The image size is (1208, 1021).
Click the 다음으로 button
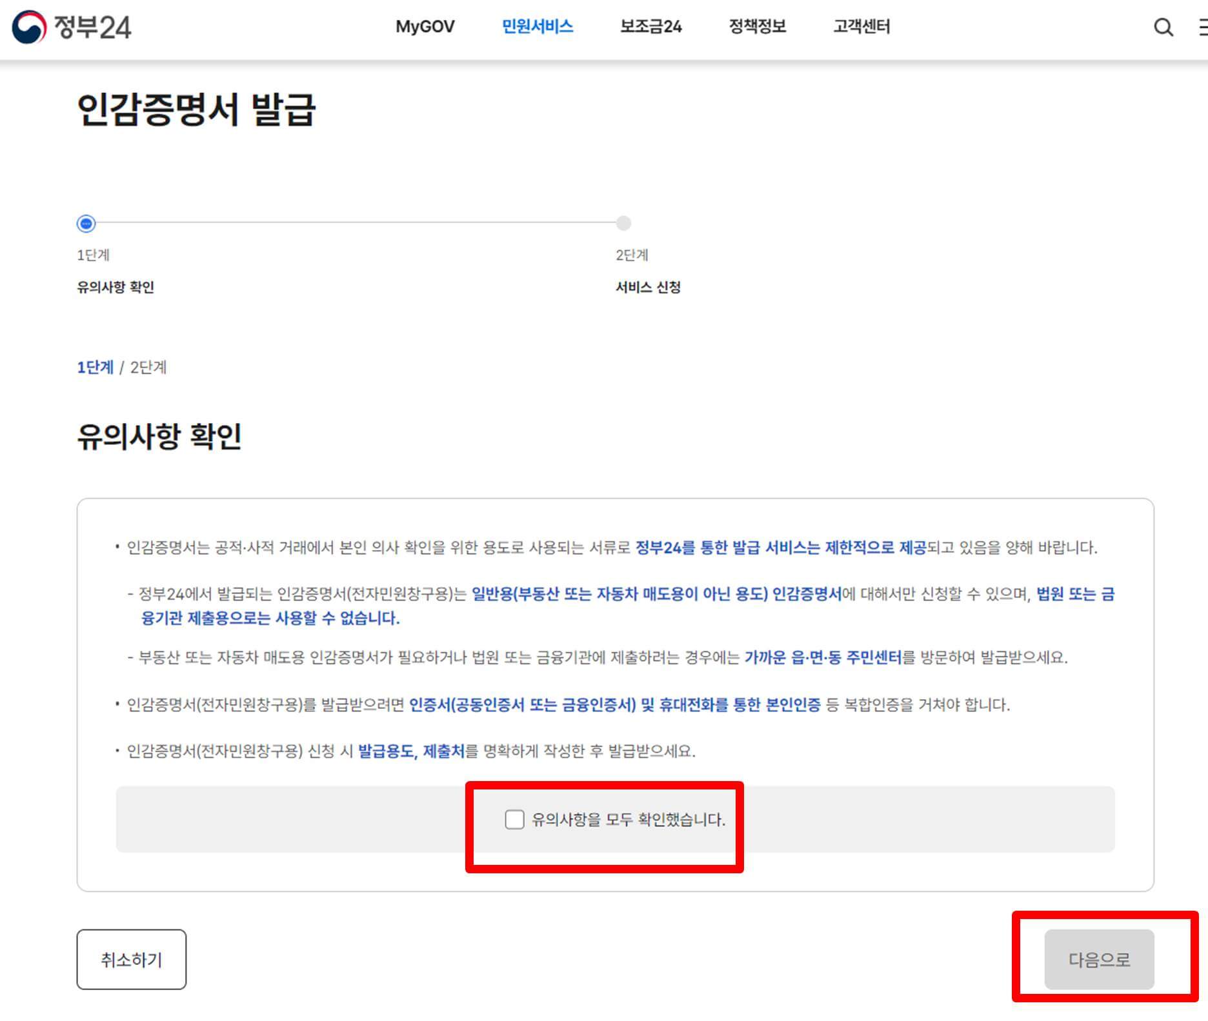(x=1099, y=959)
